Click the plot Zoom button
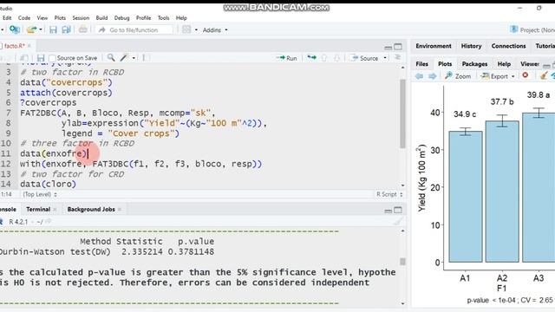 [x=458, y=76]
